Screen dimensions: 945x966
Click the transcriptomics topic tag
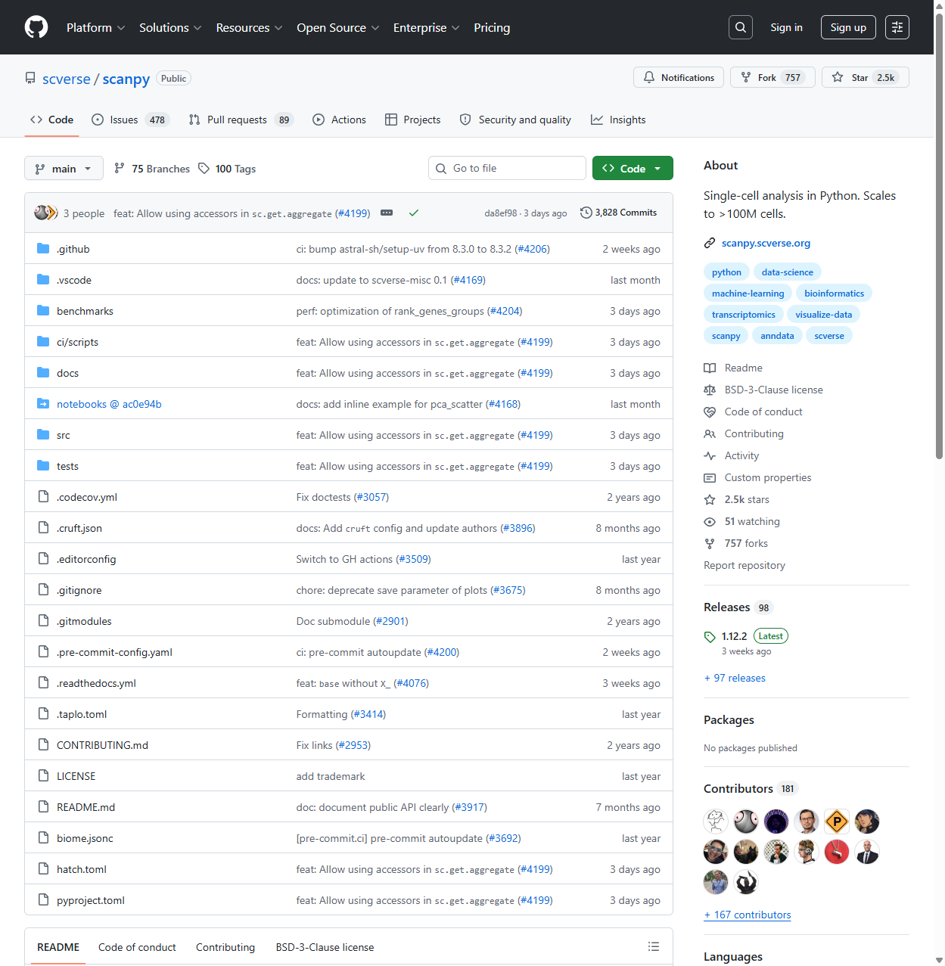pyautogui.click(x=743, y=315)
